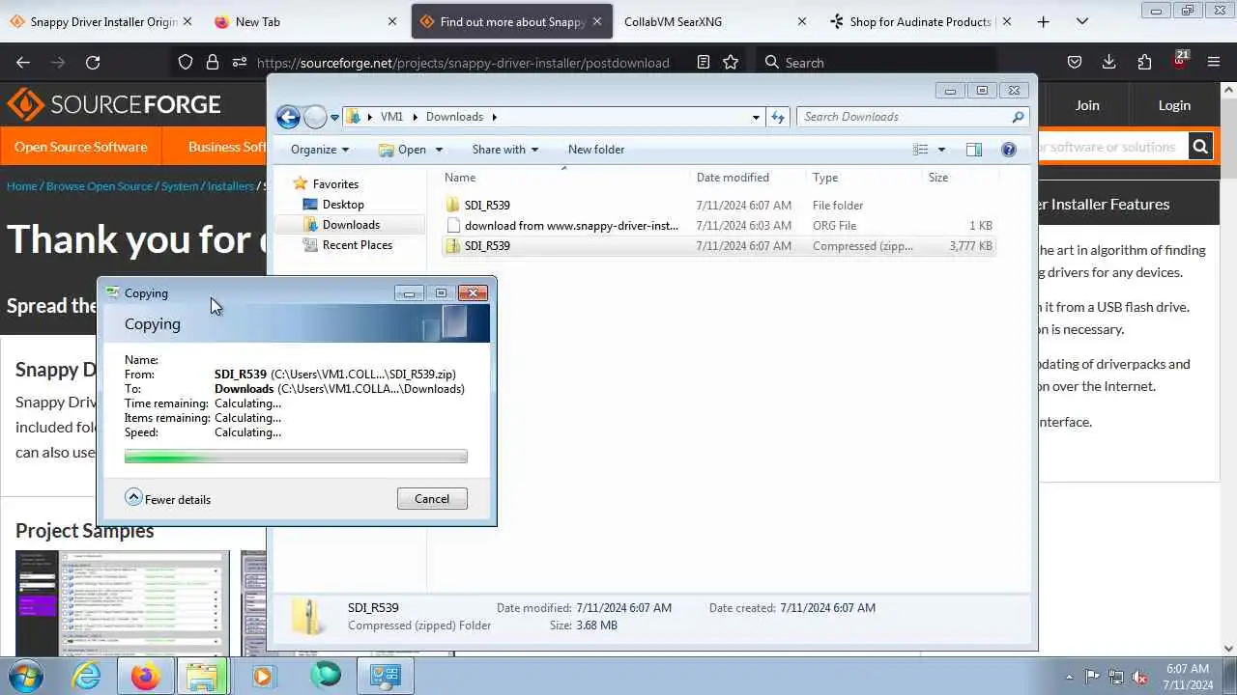
Task: Open the Share with dropdown
Action: pyautogui.click(x=505, y=150)
